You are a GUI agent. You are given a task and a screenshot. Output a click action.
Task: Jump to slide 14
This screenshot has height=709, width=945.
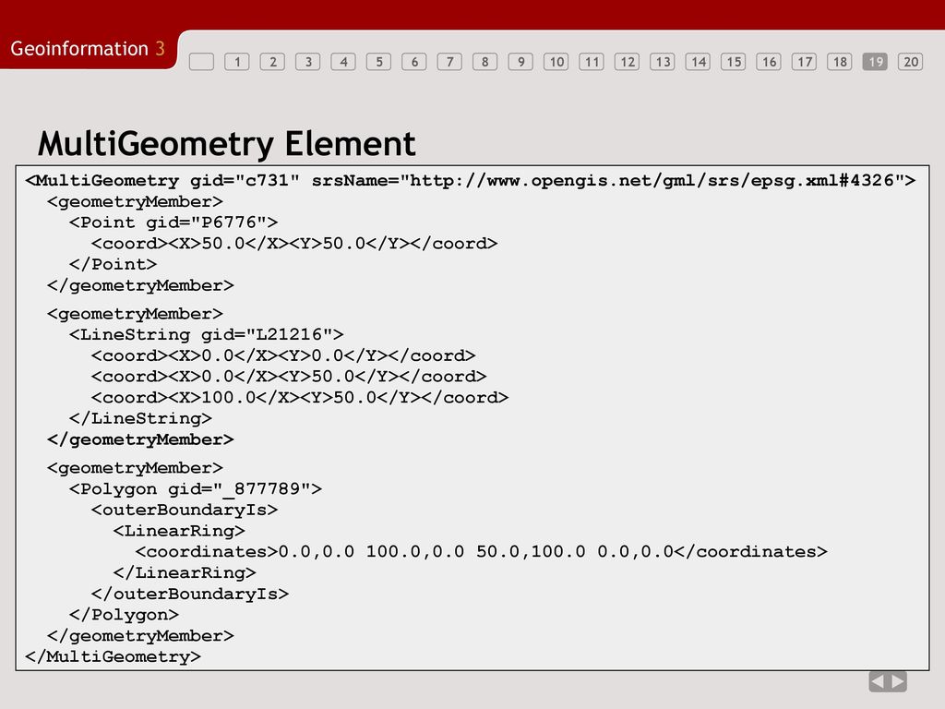click(698, 62)
